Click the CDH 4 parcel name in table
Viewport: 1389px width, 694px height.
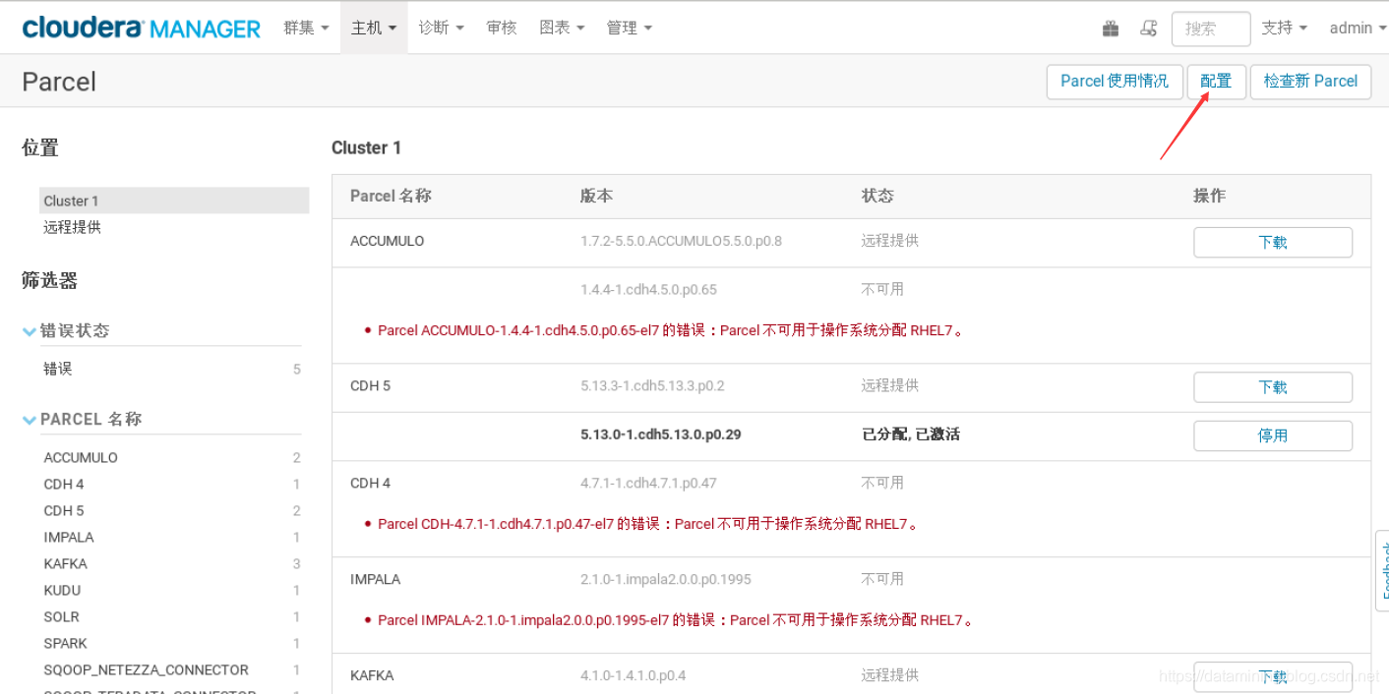[x=371, y=483]
